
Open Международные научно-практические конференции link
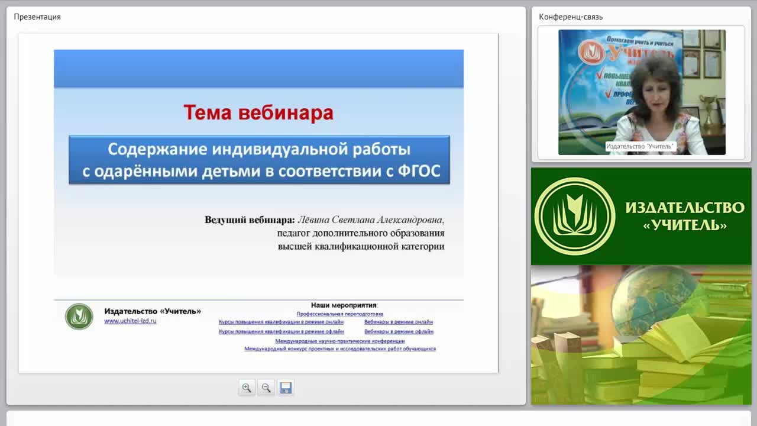pos(340,341)
